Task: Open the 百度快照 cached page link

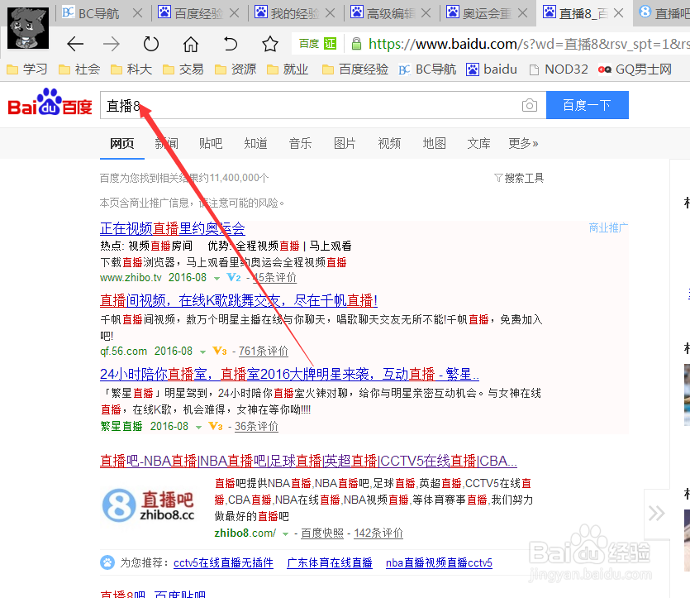Action: 321,533
